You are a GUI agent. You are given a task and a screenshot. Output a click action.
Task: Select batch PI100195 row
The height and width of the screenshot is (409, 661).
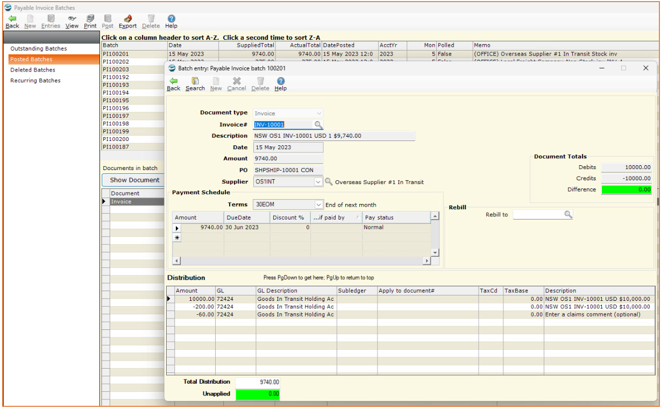[x=133, y=101]
